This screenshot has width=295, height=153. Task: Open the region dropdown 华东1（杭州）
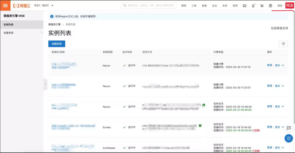pyautogui.click(x=43, y=5)
